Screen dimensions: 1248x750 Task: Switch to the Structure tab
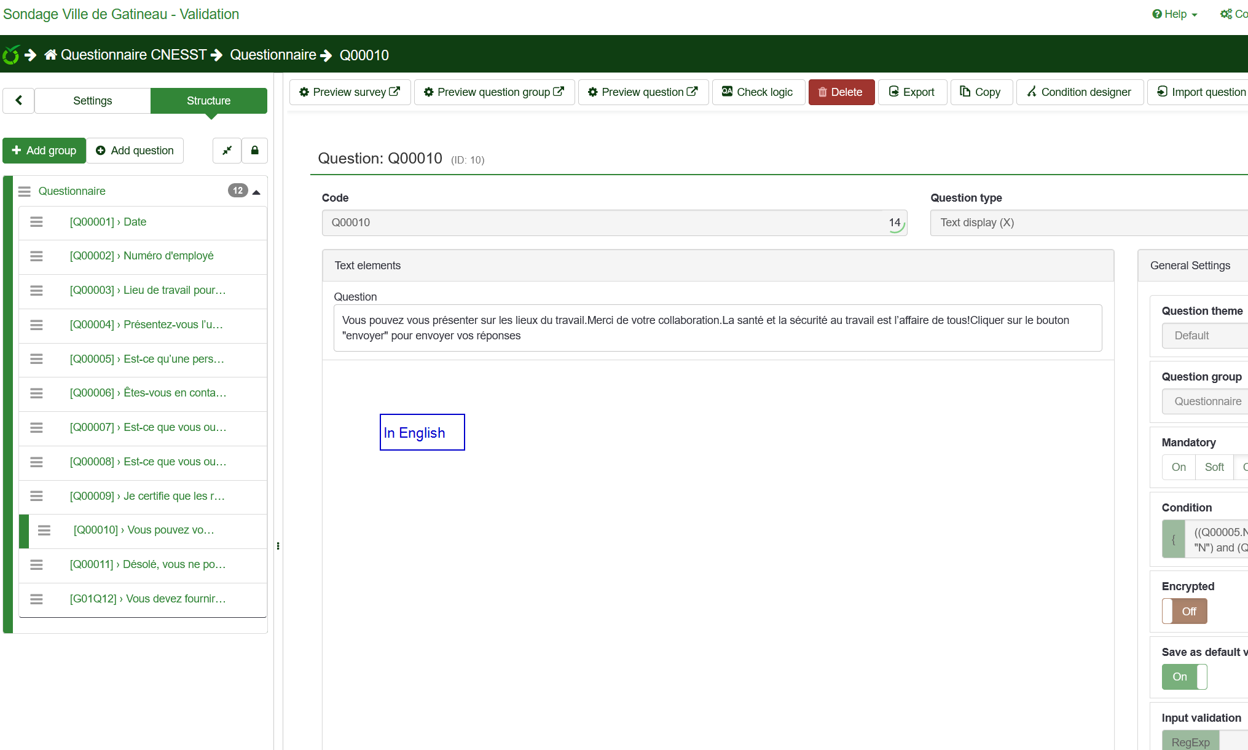pyautogui.click(x=208, y=101)
